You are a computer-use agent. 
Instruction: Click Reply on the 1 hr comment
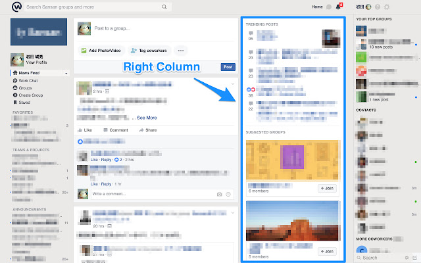point(106,184)
